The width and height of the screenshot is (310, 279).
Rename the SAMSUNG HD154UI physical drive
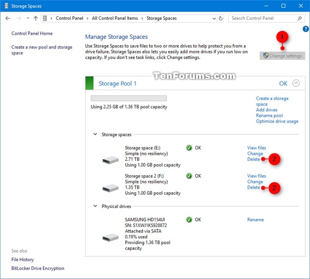[x=255, y=219]
